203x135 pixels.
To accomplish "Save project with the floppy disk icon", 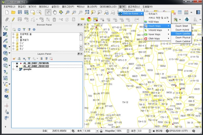I will tap(20, 12).
